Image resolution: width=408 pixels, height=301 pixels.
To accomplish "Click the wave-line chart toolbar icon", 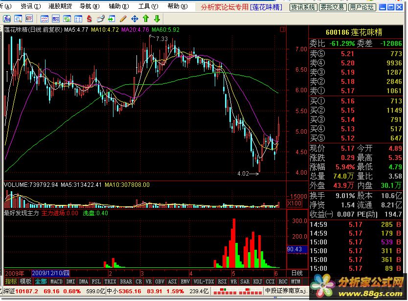I will pos(44,19).
